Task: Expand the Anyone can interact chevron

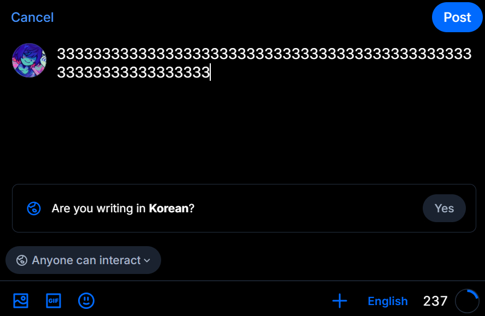Action: point(147,260)
